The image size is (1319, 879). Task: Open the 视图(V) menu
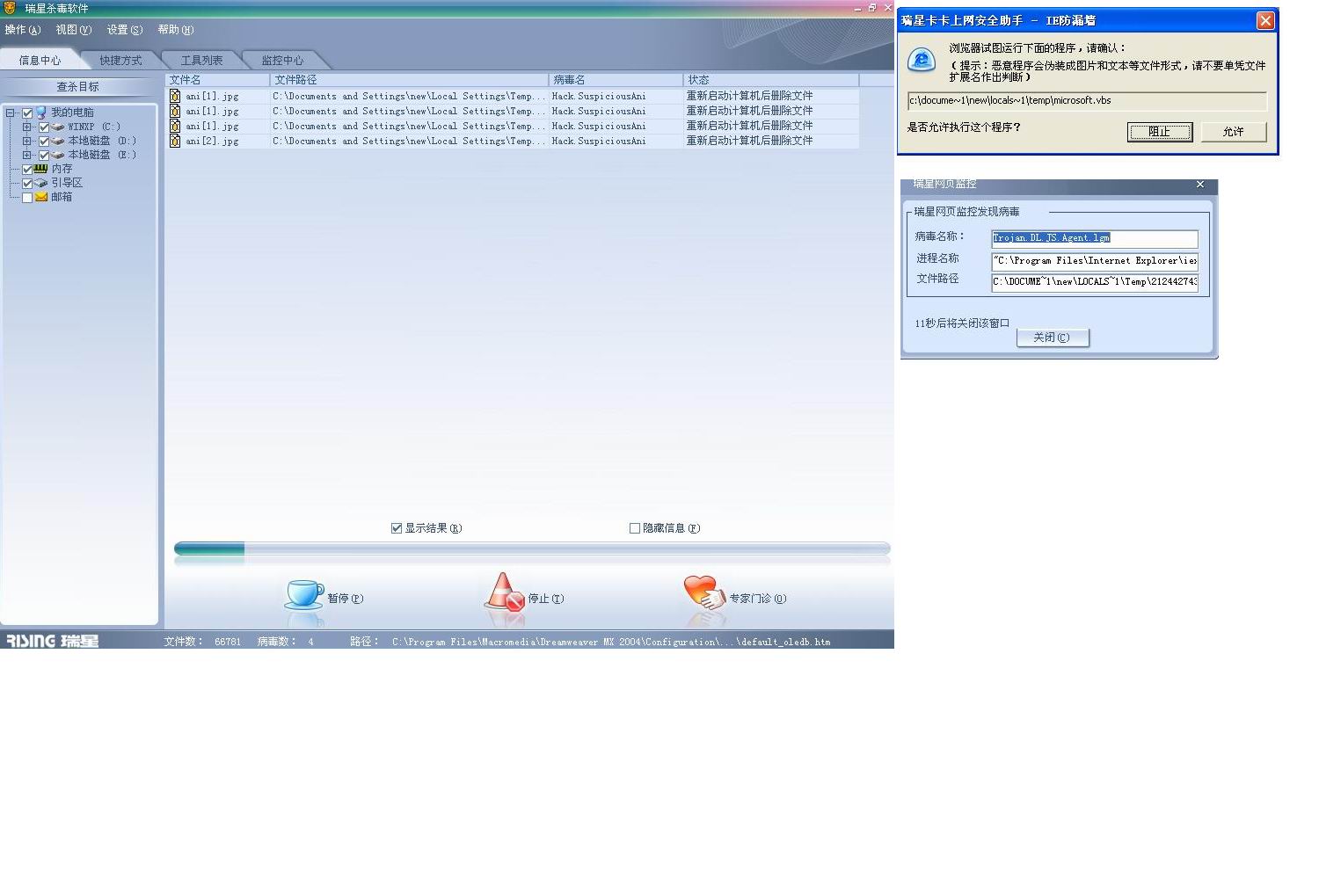(74, 30)
